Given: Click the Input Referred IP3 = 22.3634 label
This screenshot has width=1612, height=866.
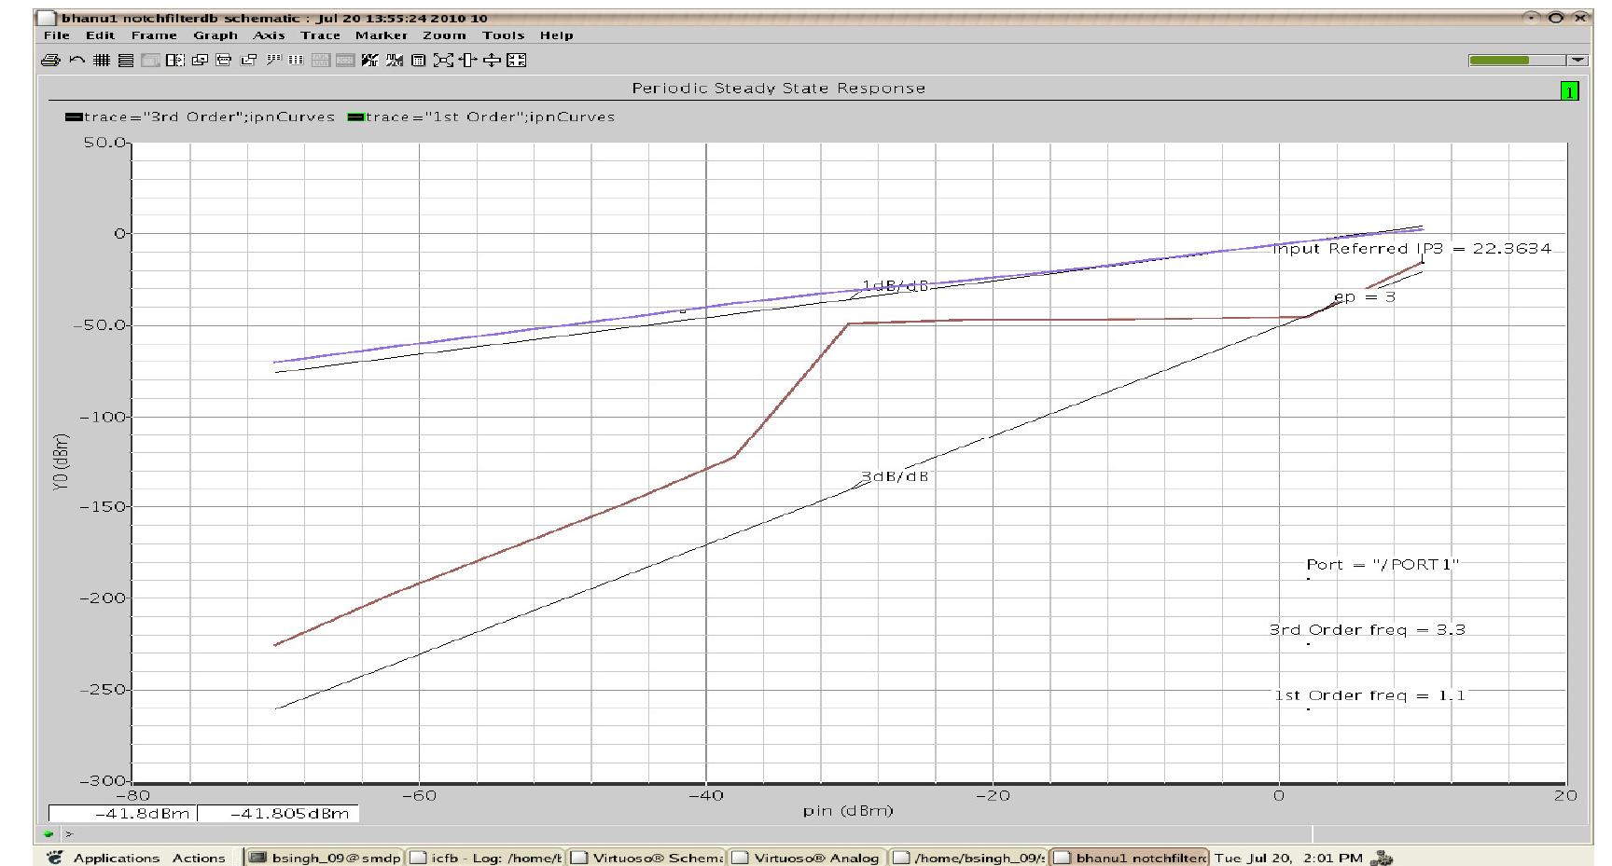Looking at the screenshot, I should pyautogui.click(x=1412, y=249).
